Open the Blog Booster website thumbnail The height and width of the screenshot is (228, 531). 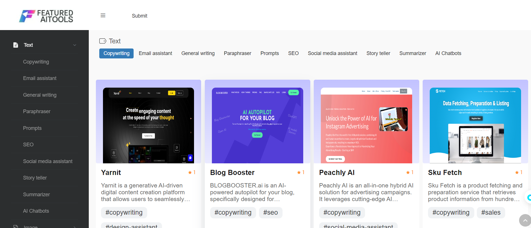257,125
